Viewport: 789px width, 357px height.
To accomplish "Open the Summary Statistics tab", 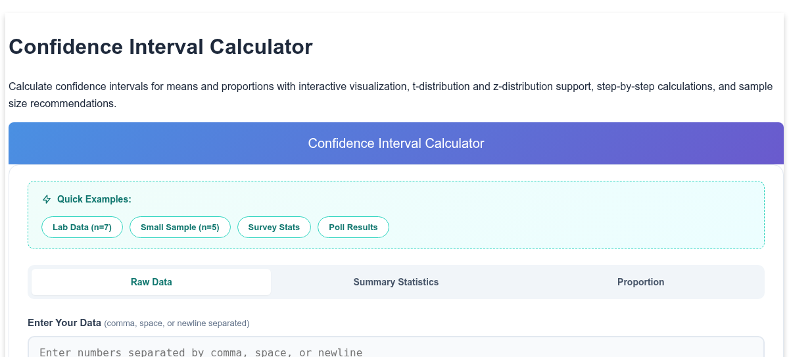I will [x=396, y=282].
